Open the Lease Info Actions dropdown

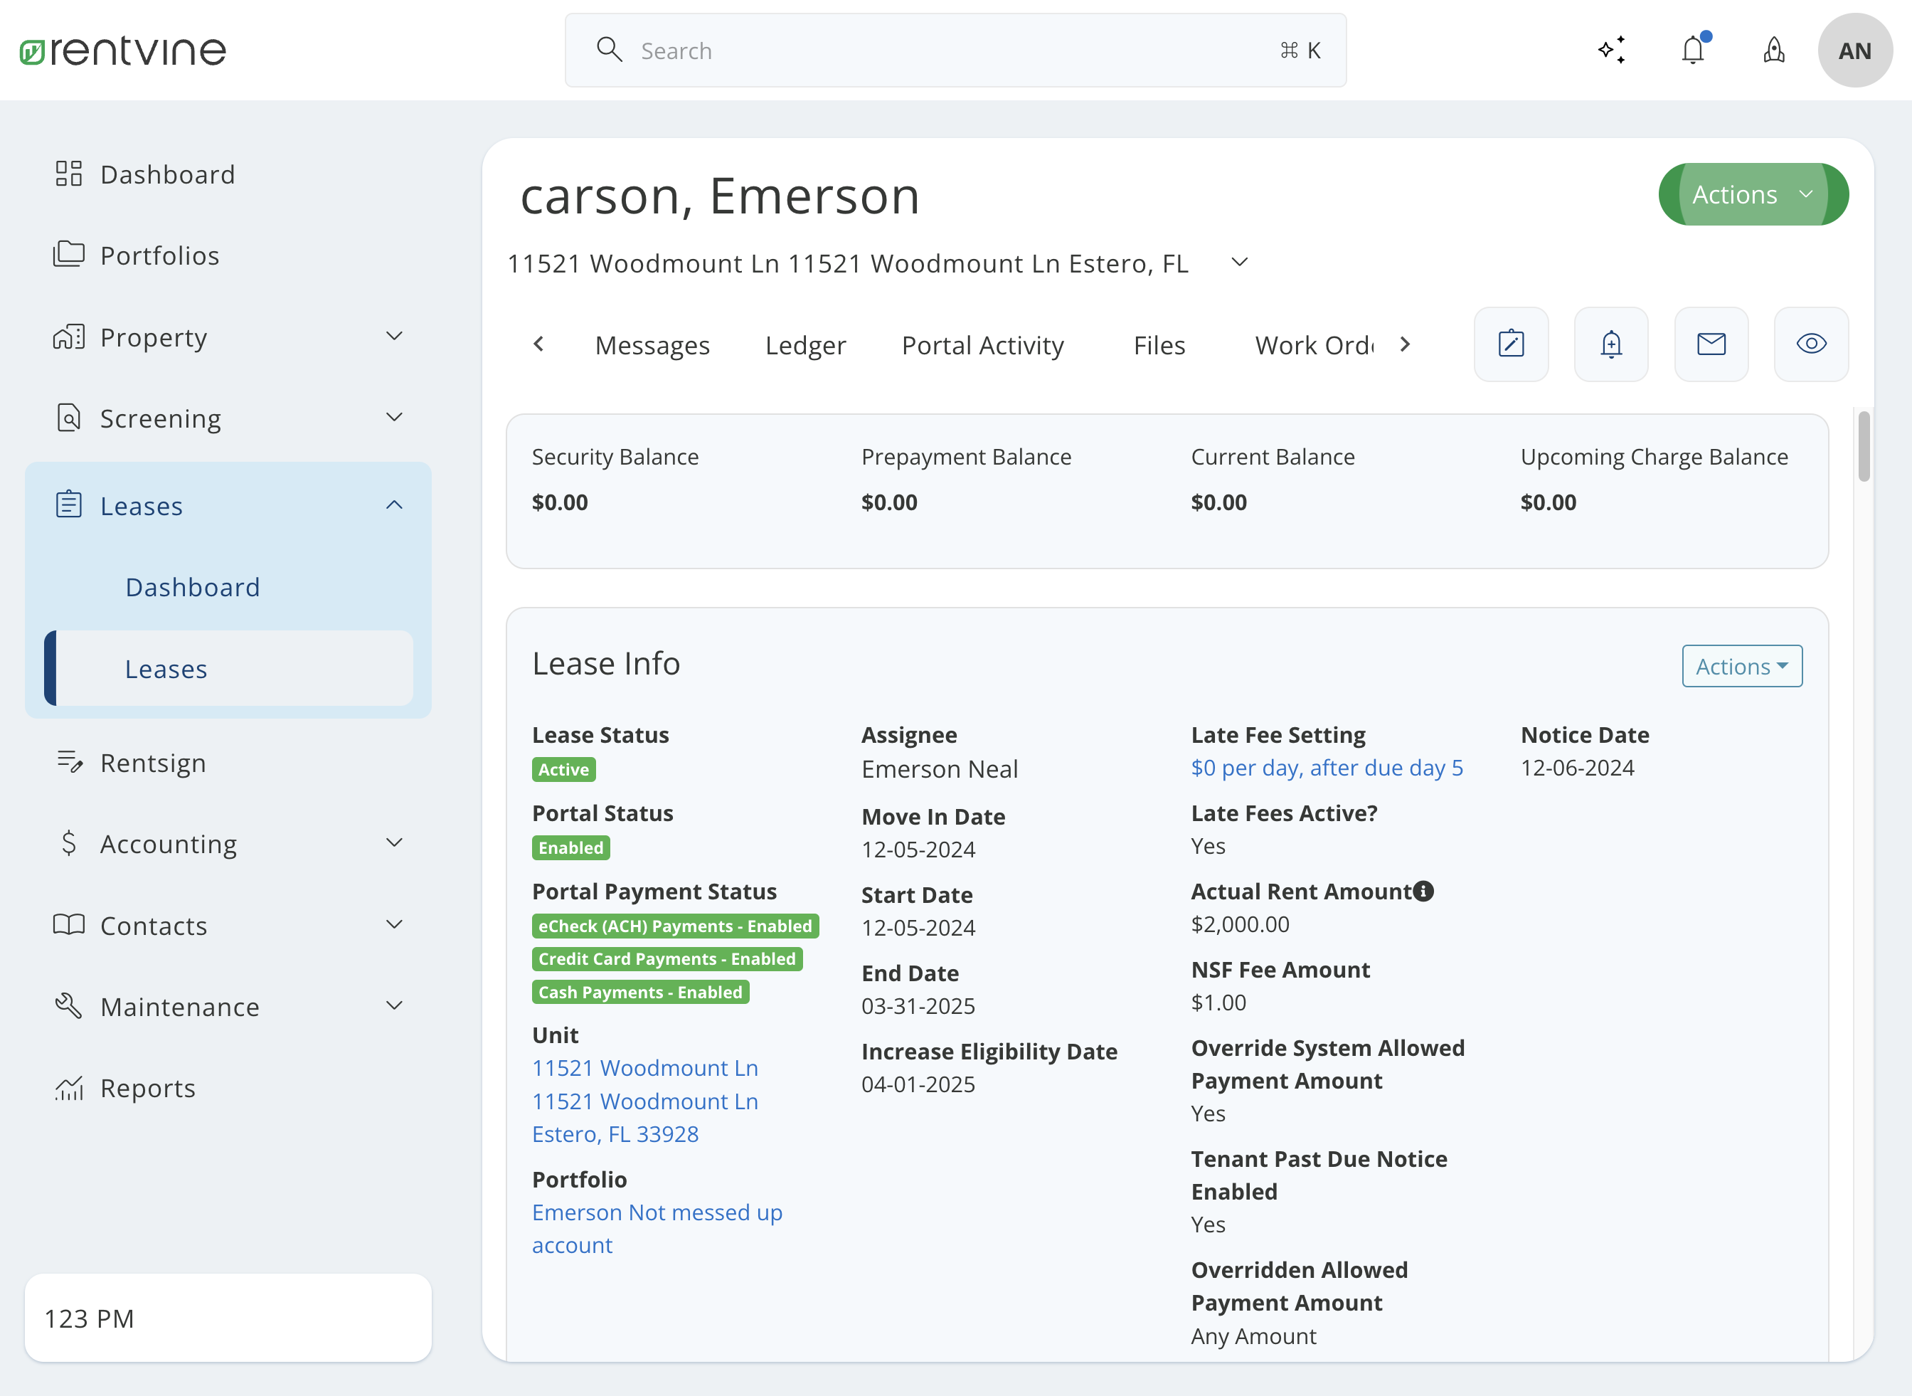click(x=1741, y=665)
